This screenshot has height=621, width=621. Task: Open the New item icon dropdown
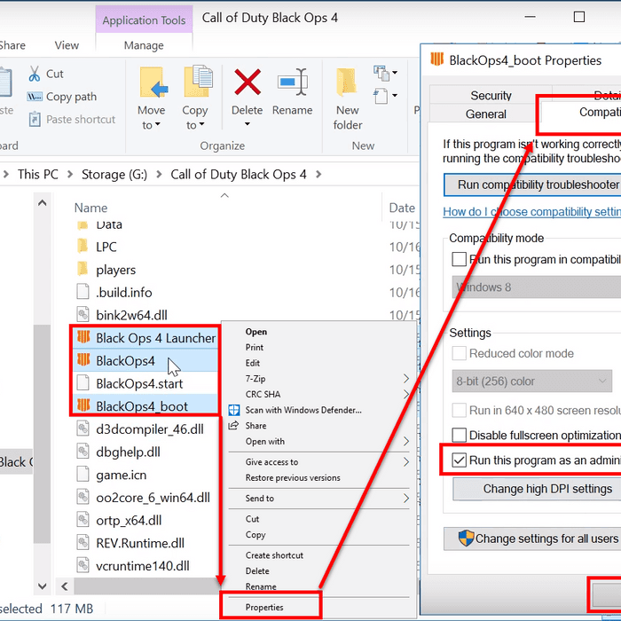[x=385, y=73]
